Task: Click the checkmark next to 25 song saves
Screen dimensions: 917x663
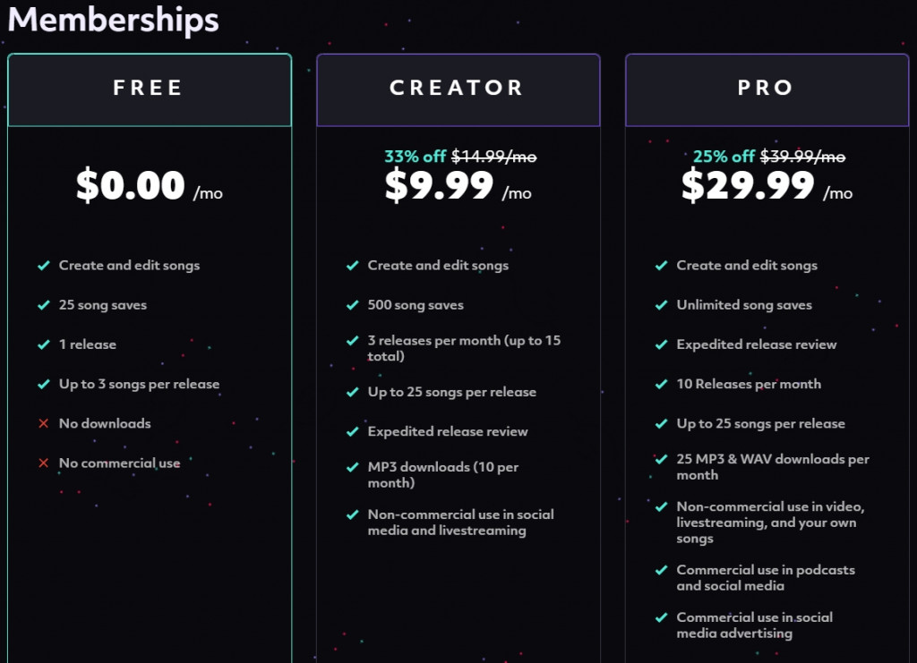Action: click(x=43, y=305)
